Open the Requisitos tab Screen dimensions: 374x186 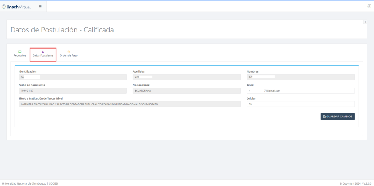[20, 54]
